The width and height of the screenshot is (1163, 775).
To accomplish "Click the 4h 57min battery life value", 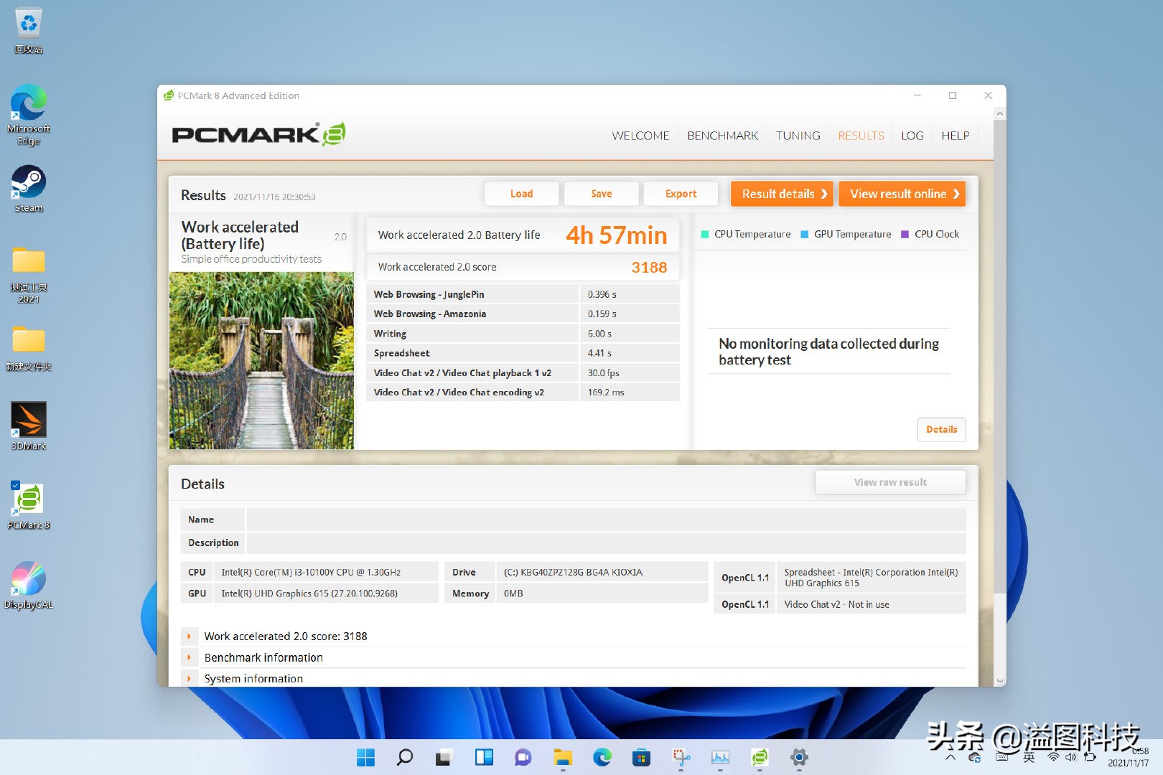I will tap(617, 235).
